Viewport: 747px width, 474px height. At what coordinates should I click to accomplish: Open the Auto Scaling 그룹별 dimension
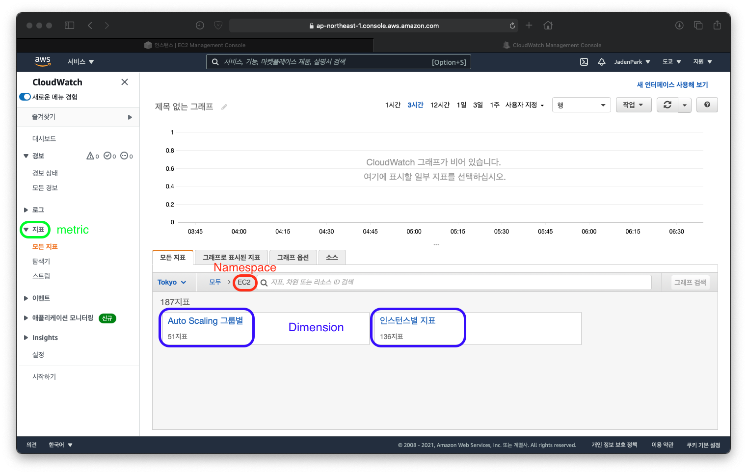point(205,321)
